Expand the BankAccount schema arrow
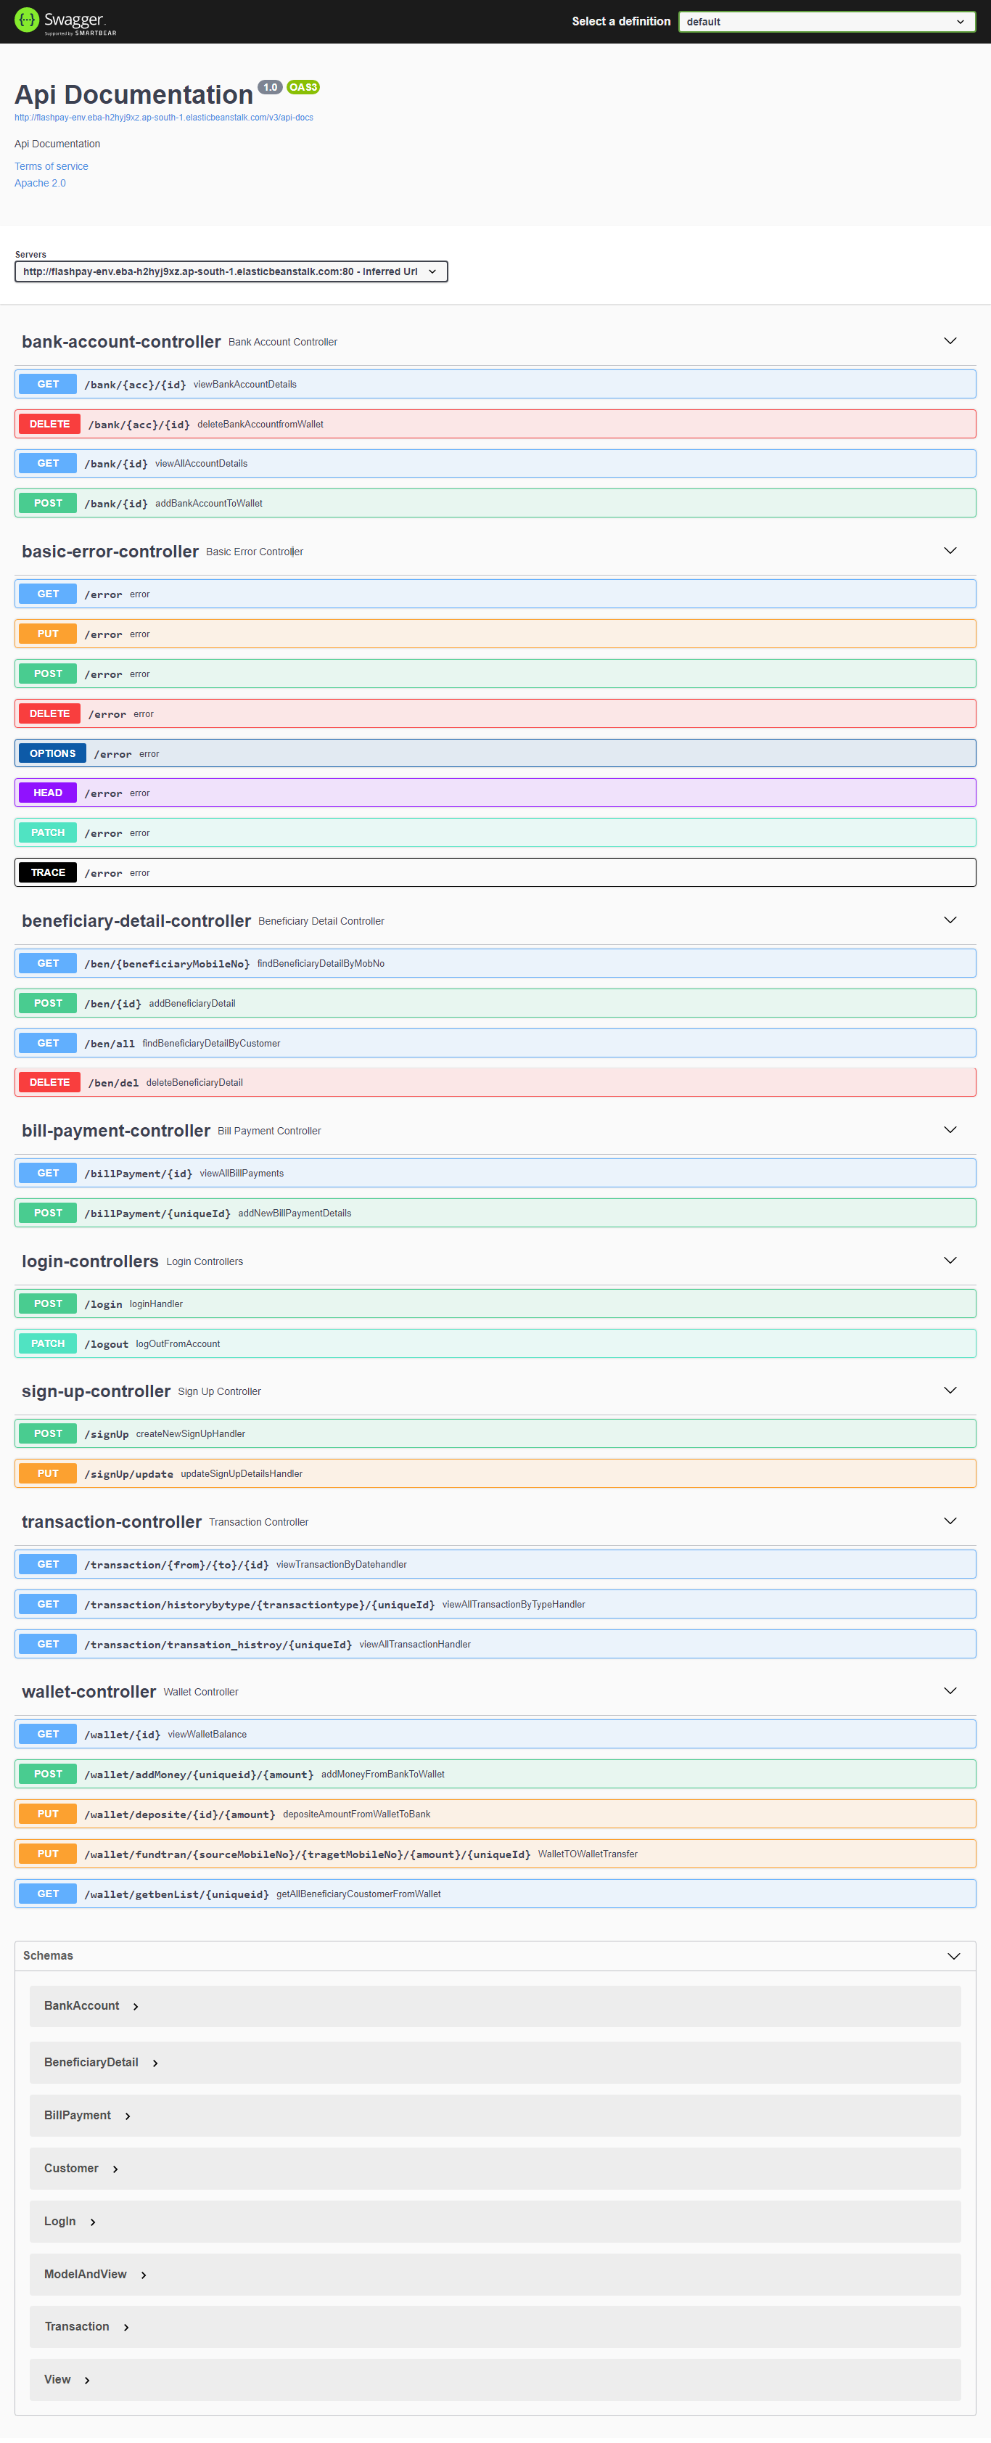The height and width of the screenshot is (2443, 991). 136,2007
